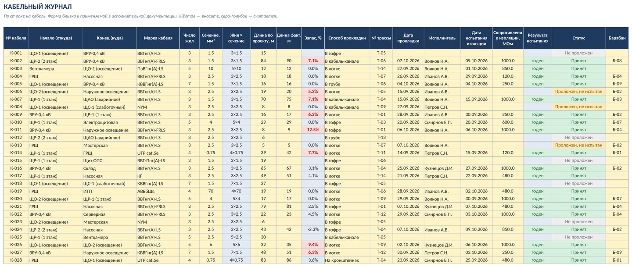
Task: Select the '-2.3%' reserve cell in row К-024
Action: pos(313,230)
